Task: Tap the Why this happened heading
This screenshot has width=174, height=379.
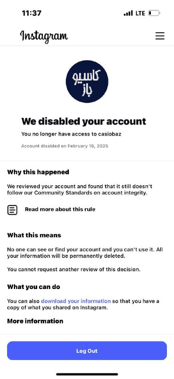Action: click(x=38, y=172)
